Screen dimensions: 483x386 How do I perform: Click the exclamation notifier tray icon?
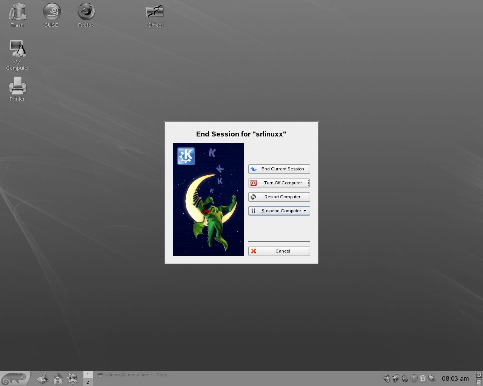click(414, 378)
